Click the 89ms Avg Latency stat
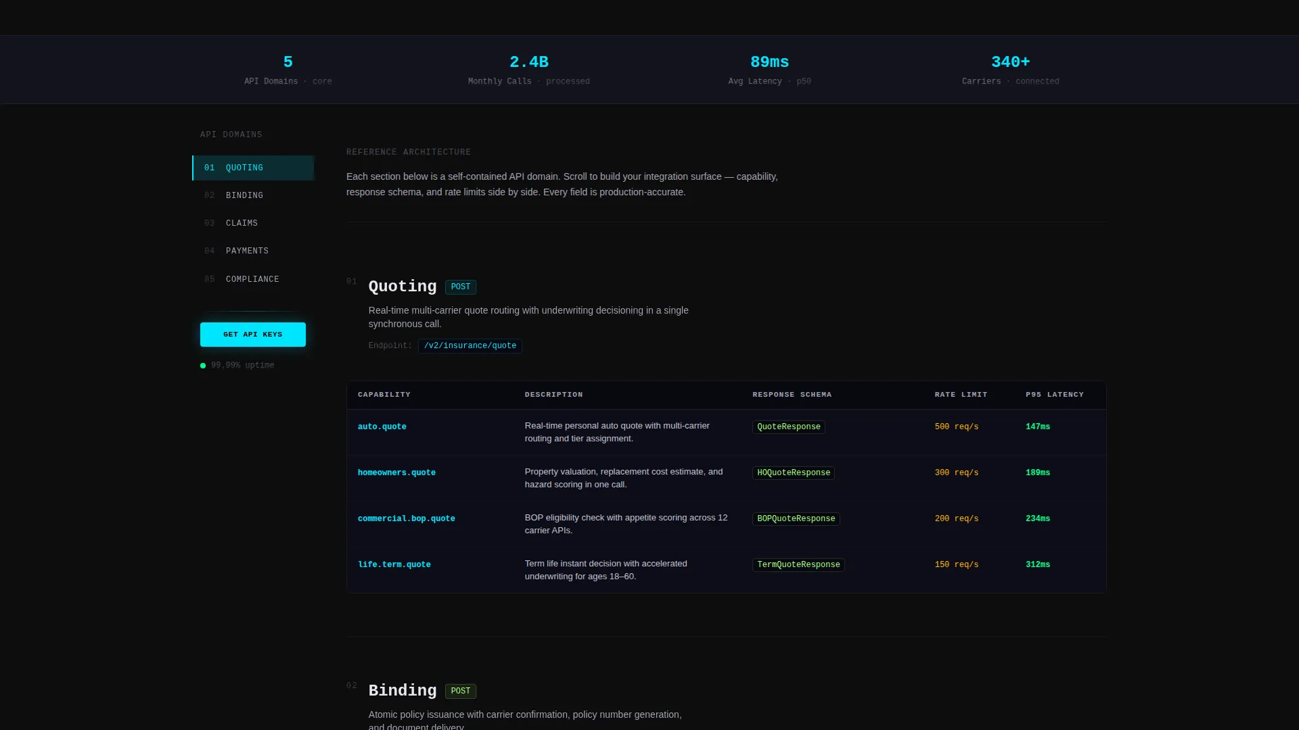The height and width of the screenshot is (730, 1299). click(770, 70)
